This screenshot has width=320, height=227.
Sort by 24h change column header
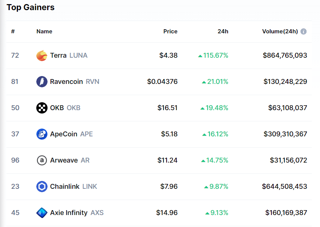click(223, 31)
